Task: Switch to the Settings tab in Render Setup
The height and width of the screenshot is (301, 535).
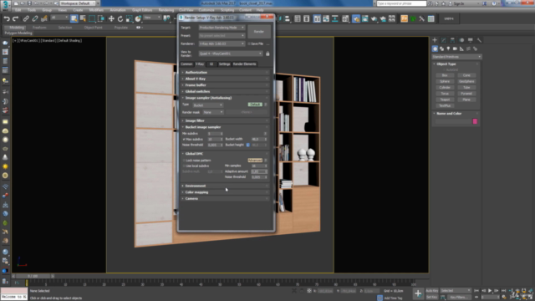Action: (224, 64)
